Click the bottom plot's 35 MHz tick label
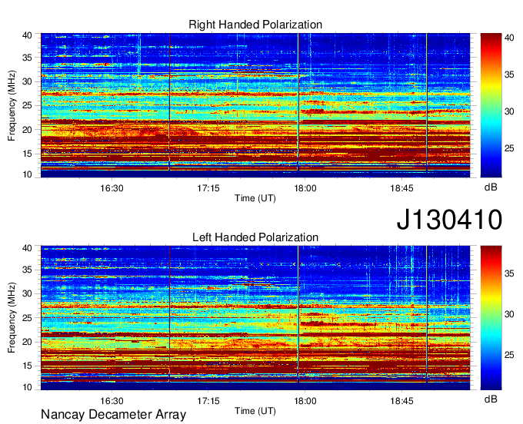 click(x=27, y=270)
